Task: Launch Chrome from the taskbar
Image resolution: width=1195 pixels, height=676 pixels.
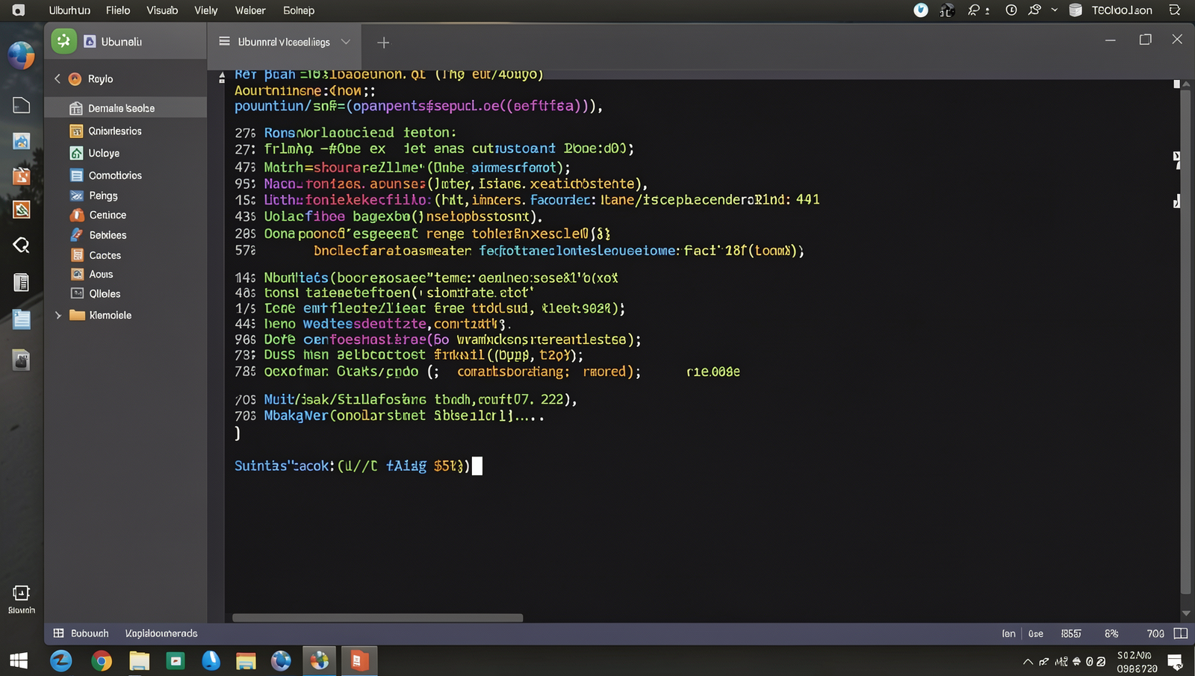Action: coord(102,660)
